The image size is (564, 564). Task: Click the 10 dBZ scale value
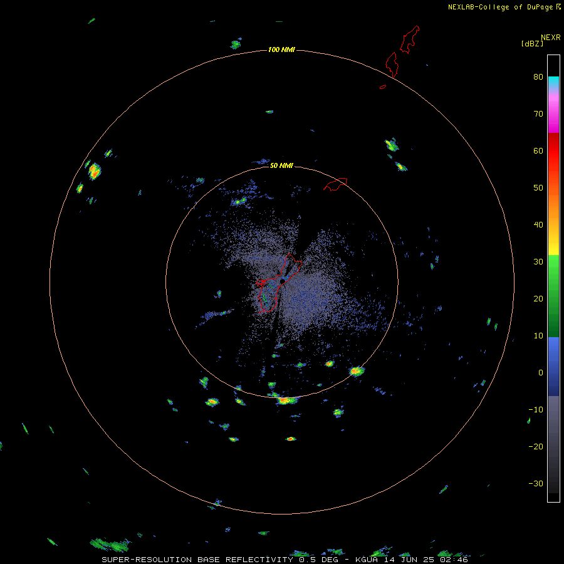(x=538, y=336)
